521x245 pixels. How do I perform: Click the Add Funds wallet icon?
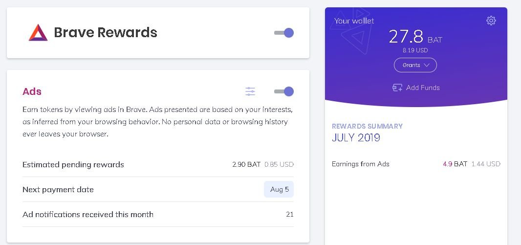point(397,88)
